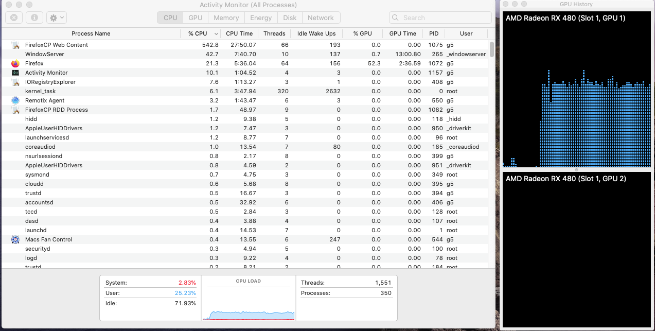655x331 pixels.
Task: Click the Remotix Agent process icon
Action: [15, 100]
